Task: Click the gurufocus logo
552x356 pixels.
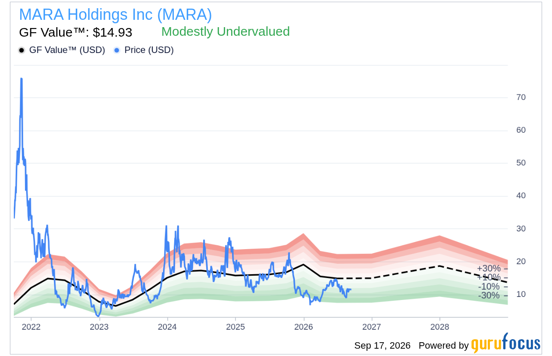Action: (505, 344)
